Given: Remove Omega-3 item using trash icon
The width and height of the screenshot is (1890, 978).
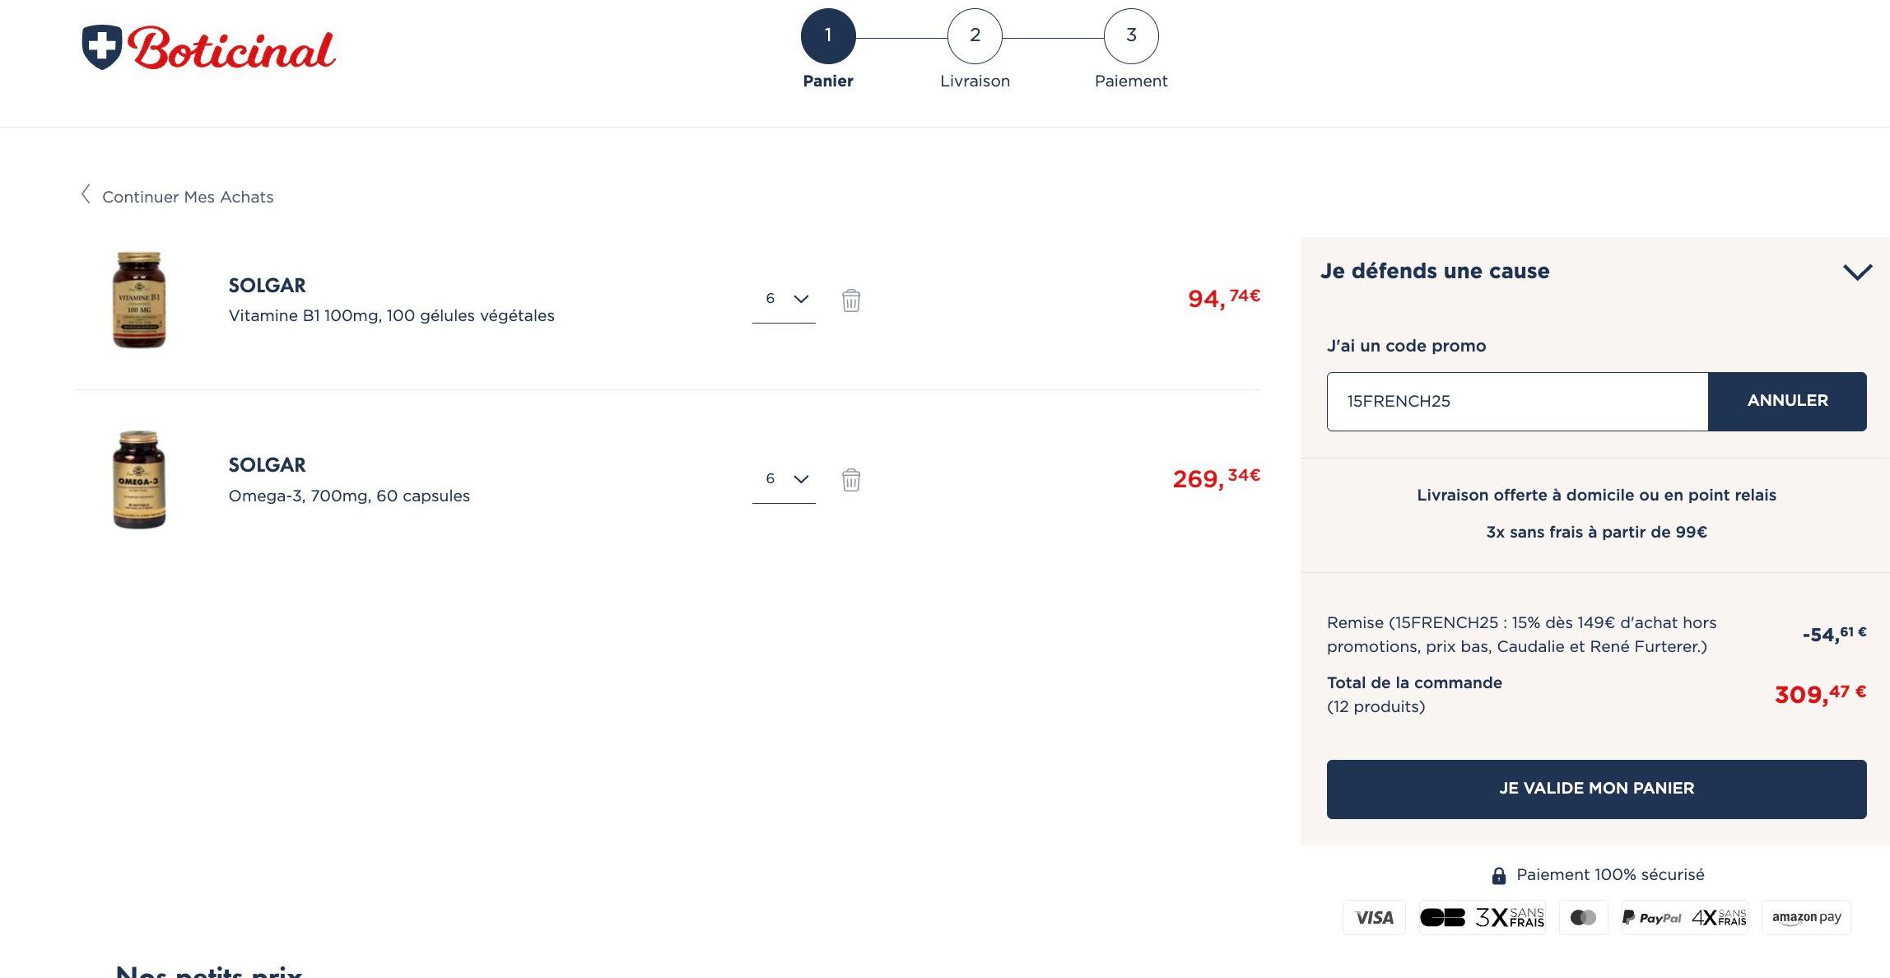Looking at the screenshot, I should point(851,480).
